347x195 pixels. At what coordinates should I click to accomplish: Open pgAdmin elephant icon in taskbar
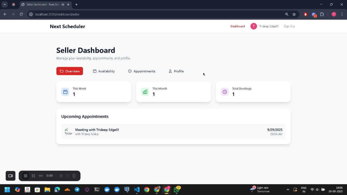tap(127, 190)
